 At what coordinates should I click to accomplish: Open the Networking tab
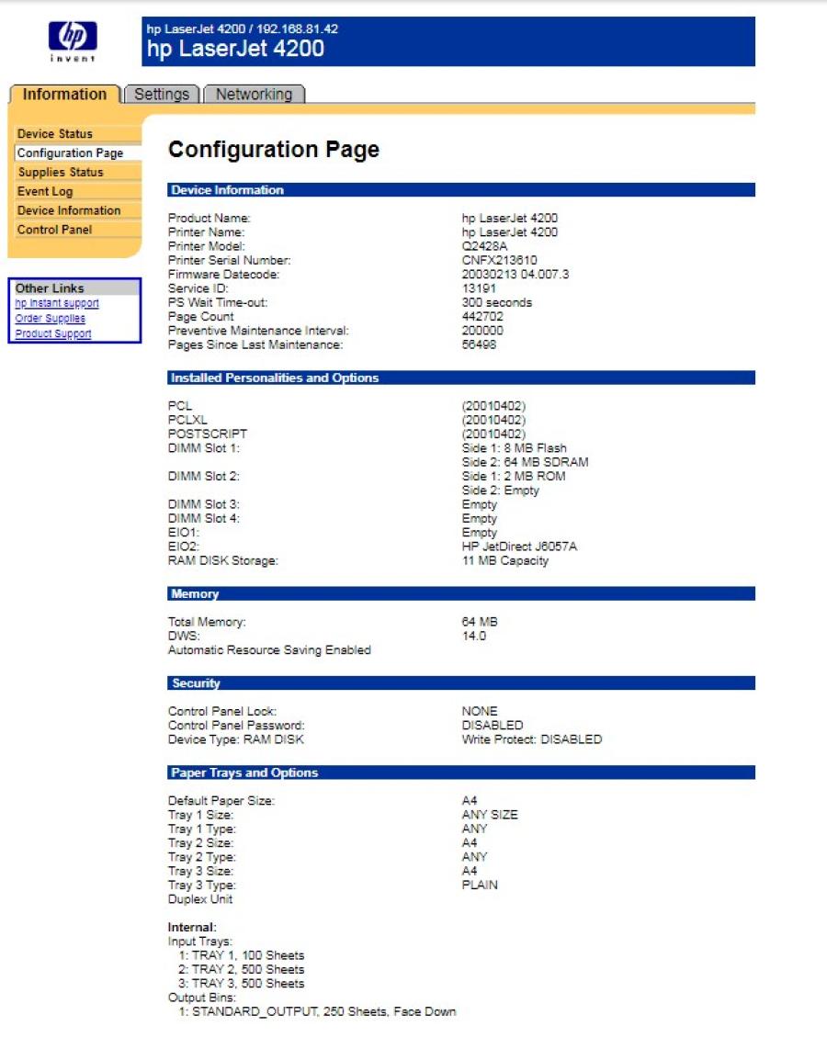(255, 94)
